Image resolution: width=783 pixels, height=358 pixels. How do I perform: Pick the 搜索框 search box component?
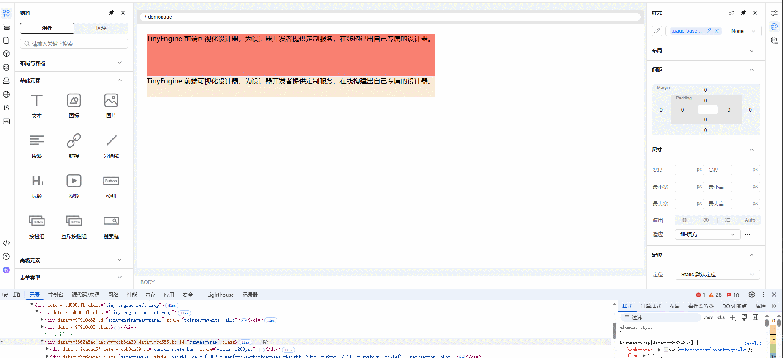[x=111, y=221]
